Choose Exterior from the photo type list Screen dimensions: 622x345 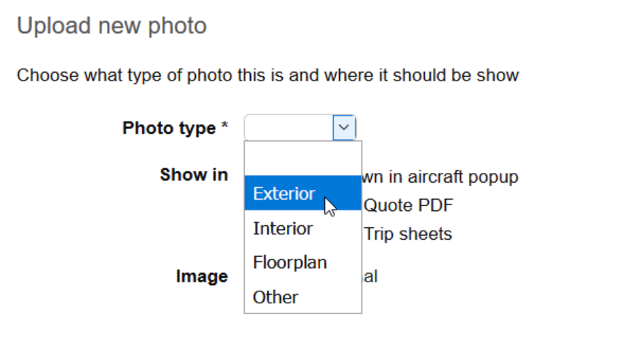[303, 193]
